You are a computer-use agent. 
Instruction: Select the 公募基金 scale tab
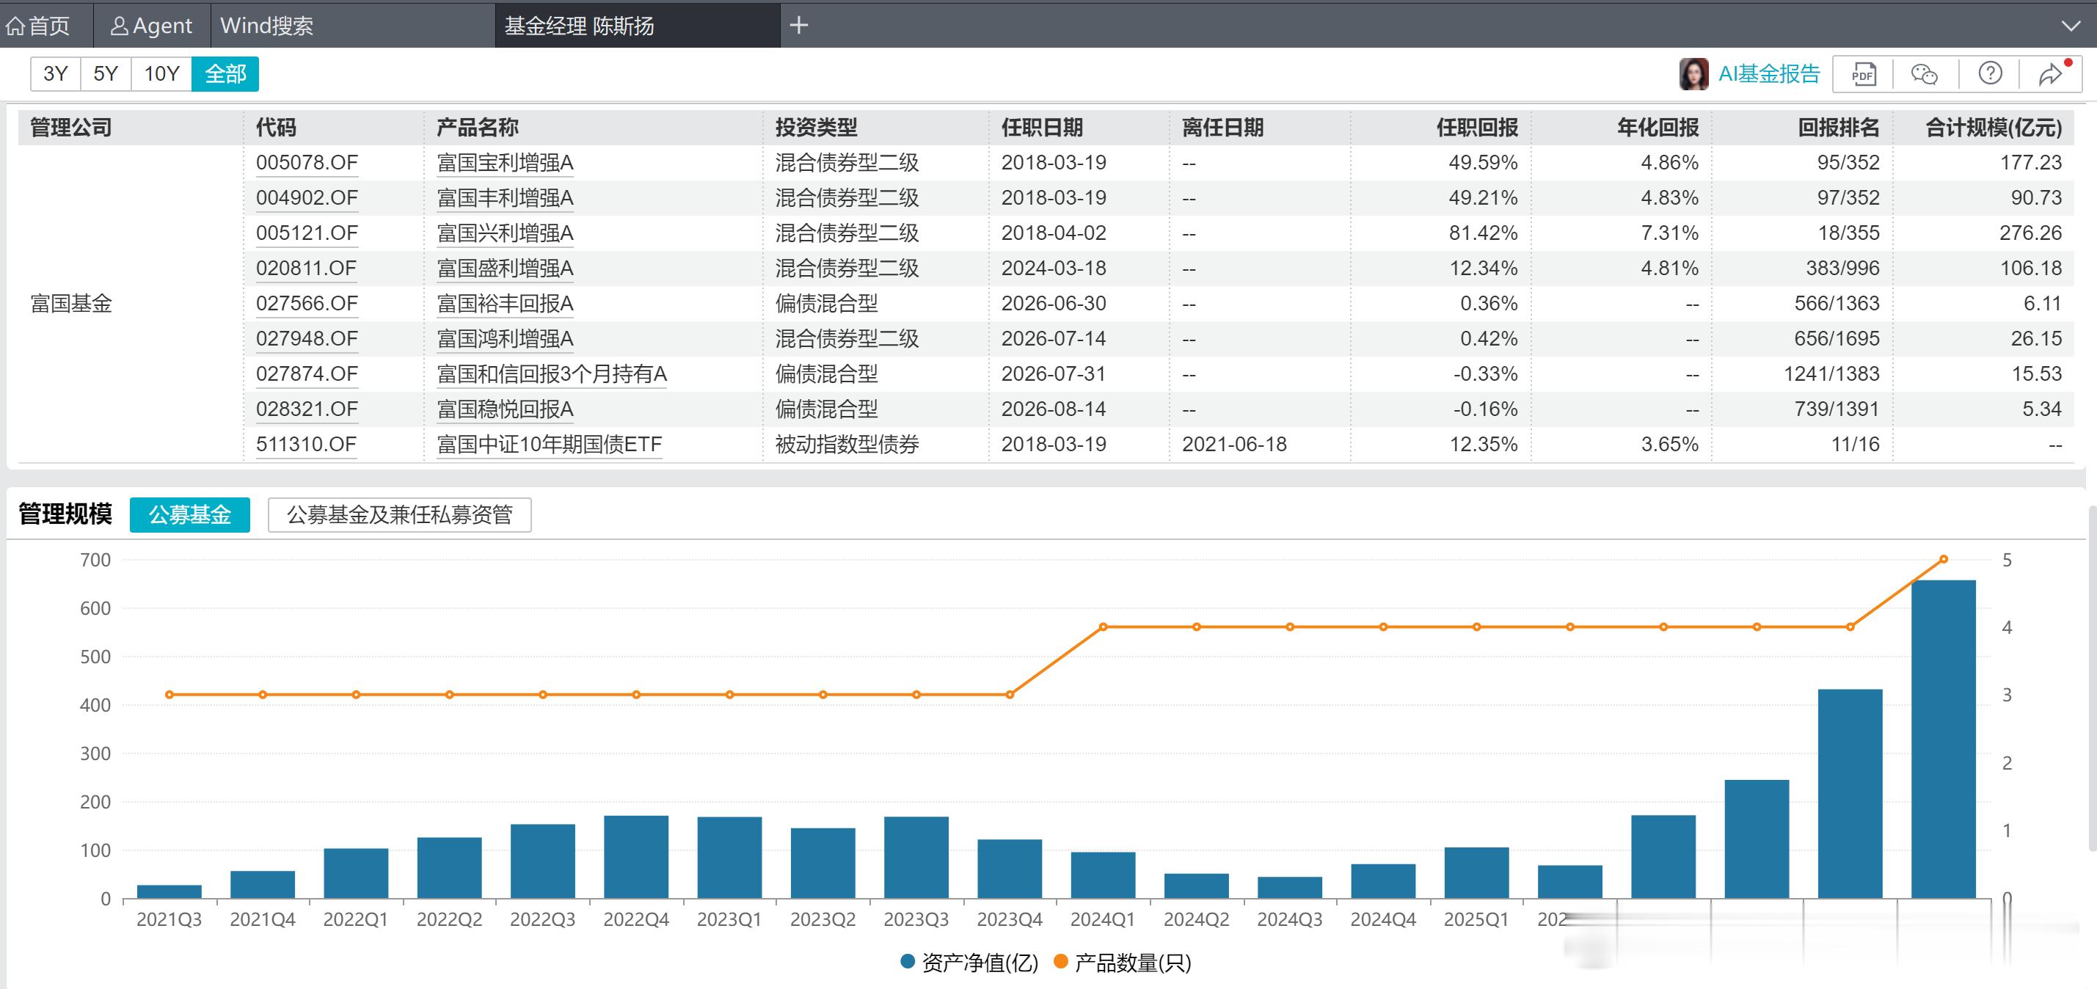pyautogui.click(x=190, y=514)
